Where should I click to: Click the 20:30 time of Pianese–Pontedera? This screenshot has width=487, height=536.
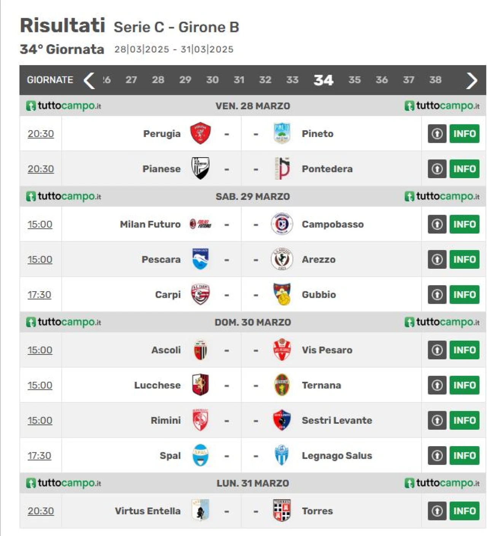(x=41, y=169)
